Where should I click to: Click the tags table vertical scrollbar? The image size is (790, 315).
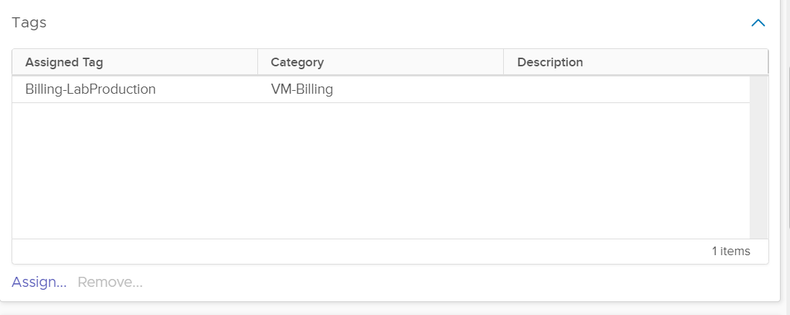pyautogui.click(x=758, y=157)
